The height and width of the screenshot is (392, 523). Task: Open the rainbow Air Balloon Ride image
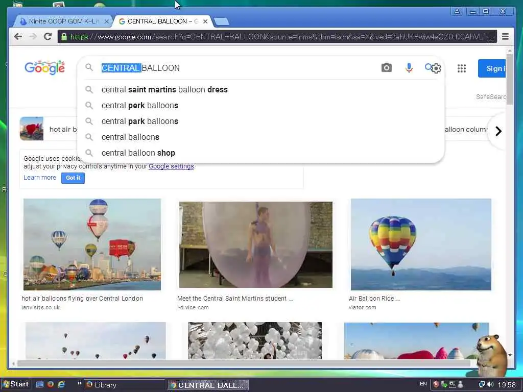[421, 244]
